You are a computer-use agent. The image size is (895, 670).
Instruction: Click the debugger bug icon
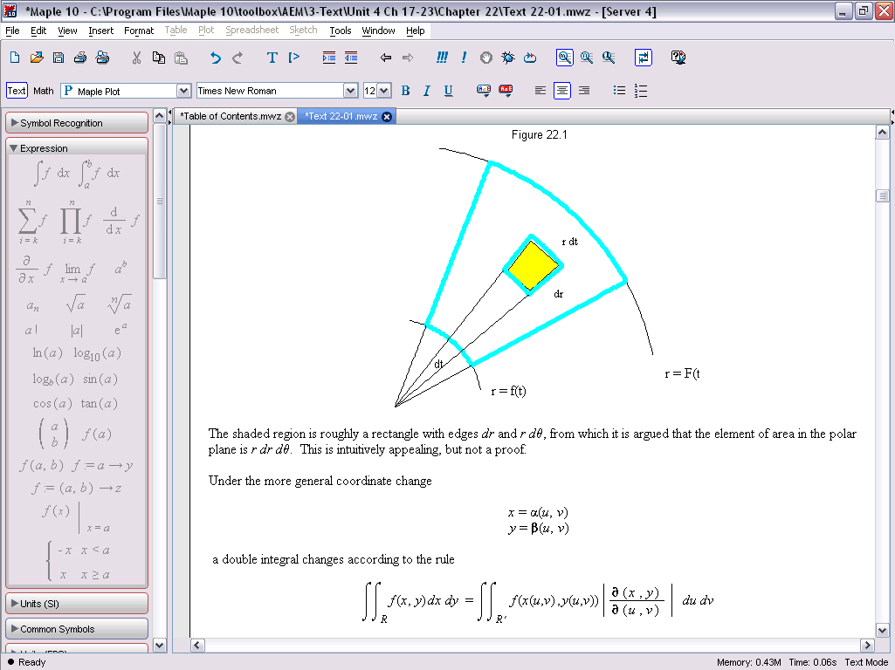click(508, 58)
